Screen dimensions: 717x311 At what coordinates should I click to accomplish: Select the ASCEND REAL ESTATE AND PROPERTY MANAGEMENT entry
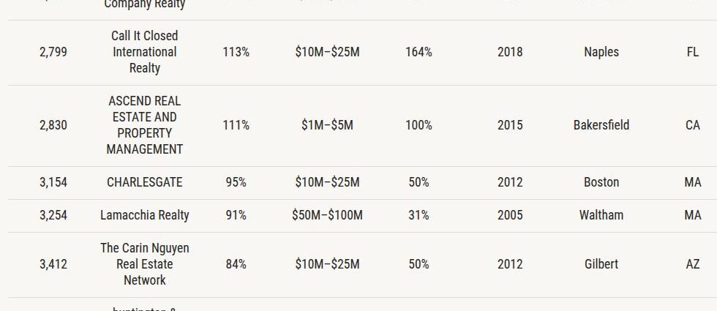(x=145, y=125)
